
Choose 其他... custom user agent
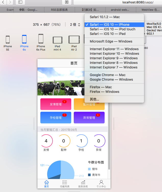(x=114, y=99)
